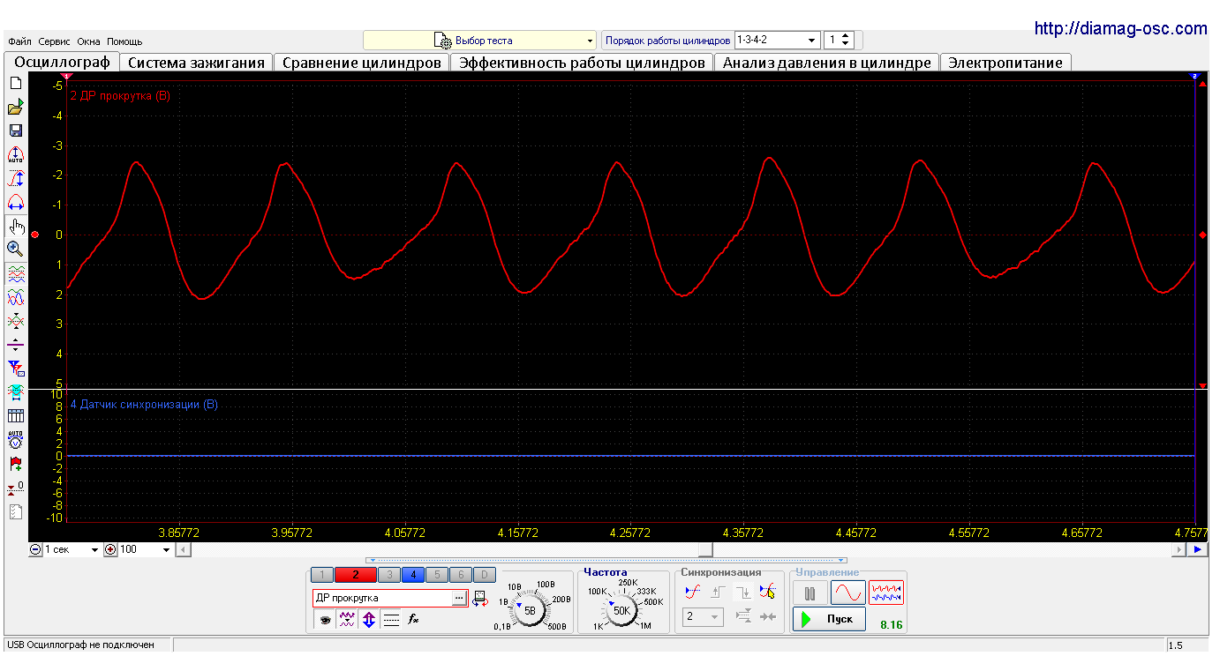Open the table grid icon in left toolbar
The height and width of the screenshot is (656, 1220).
(x=15, y=415)
